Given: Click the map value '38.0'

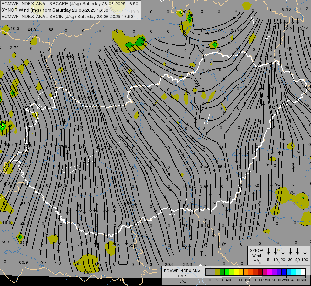Looking at the screenshot, I should tap(25, 204).
